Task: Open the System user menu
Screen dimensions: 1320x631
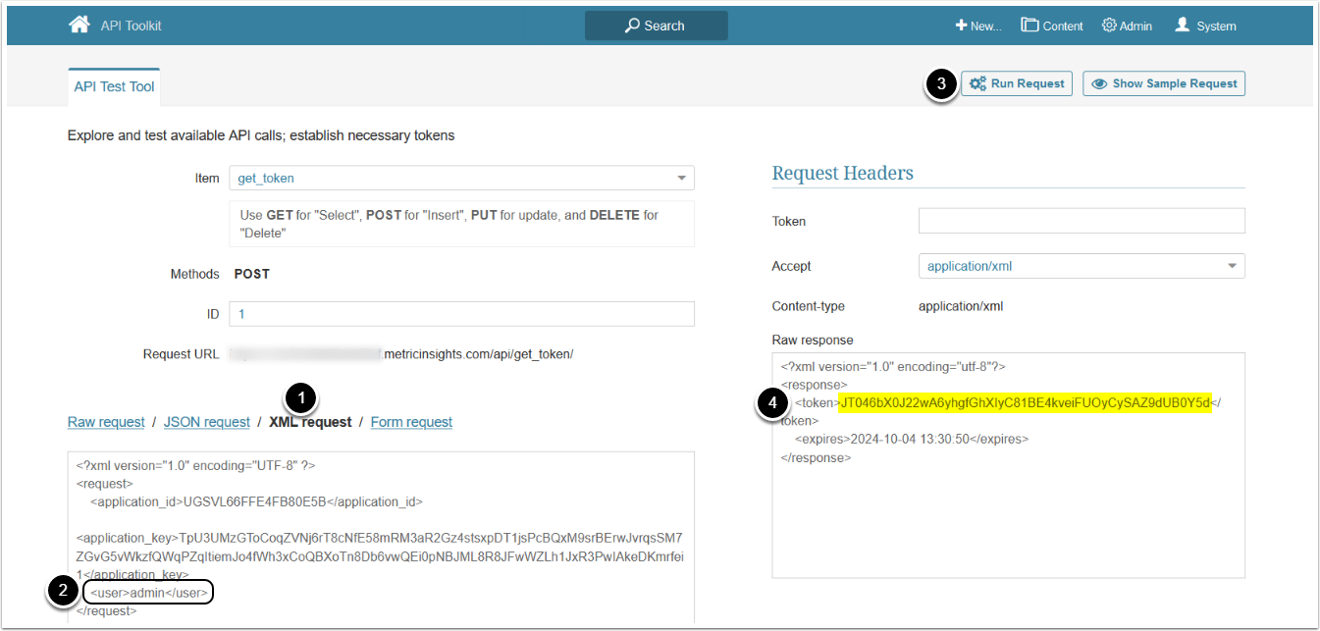Action: coord(1205,26)
